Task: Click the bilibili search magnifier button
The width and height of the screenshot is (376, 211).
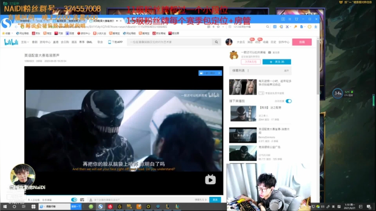Action: pos(216,42)
